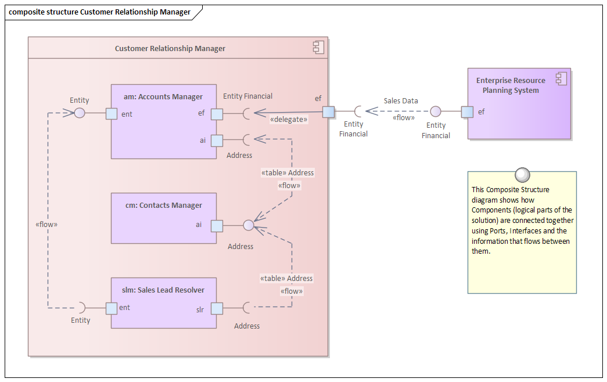Click the Entity provided interface circle near Accounts Manager

80,113
